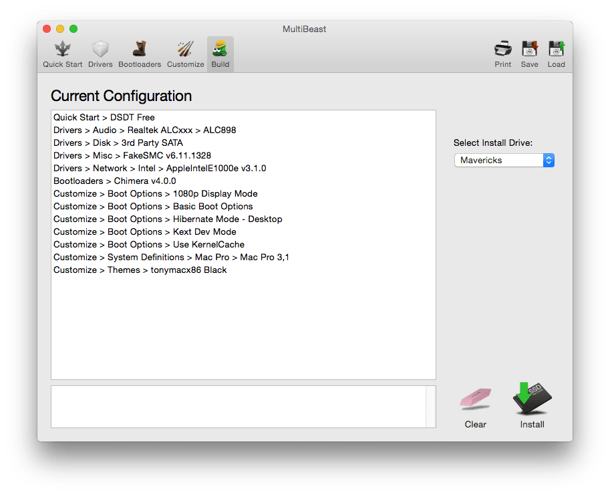Image resolution: width=610 pixels, height=495 pixels.
Task: Open the Customize section
Action: (x=185, y=54)
